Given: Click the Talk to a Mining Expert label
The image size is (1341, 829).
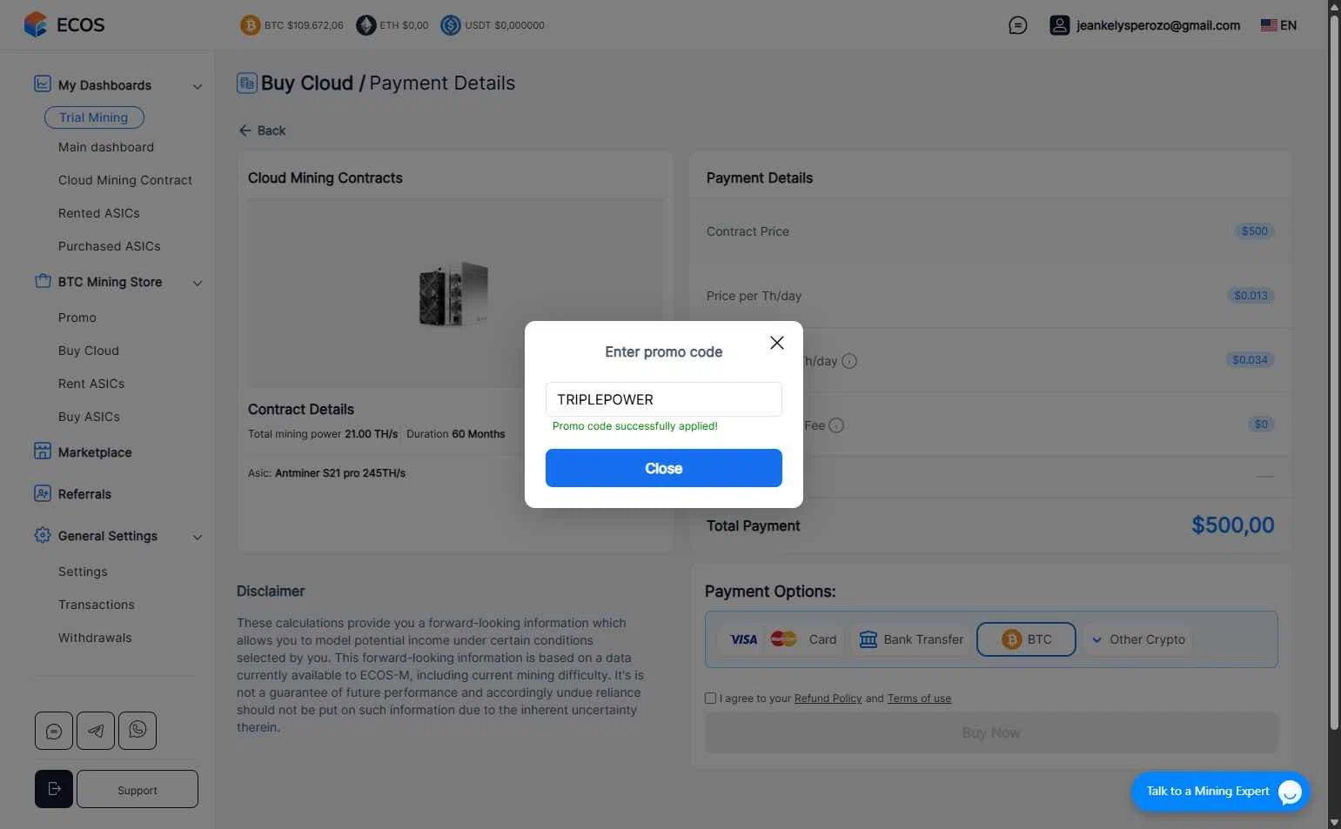Looking at the screenshot, I should [x=1208, y=791].
